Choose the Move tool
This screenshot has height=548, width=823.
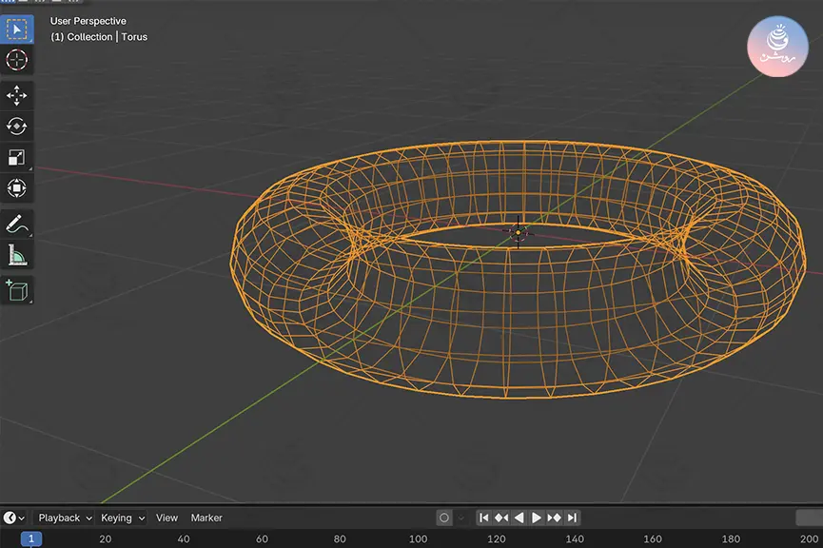[17, 95]
